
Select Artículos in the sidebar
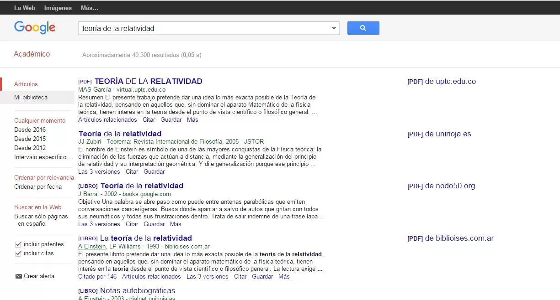pyautogui.click(x=26, y=84)
